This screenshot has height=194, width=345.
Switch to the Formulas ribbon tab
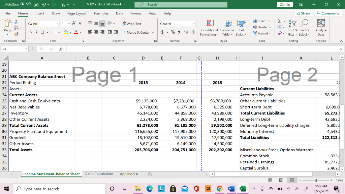pyautogui.click(x=101, y=13)
